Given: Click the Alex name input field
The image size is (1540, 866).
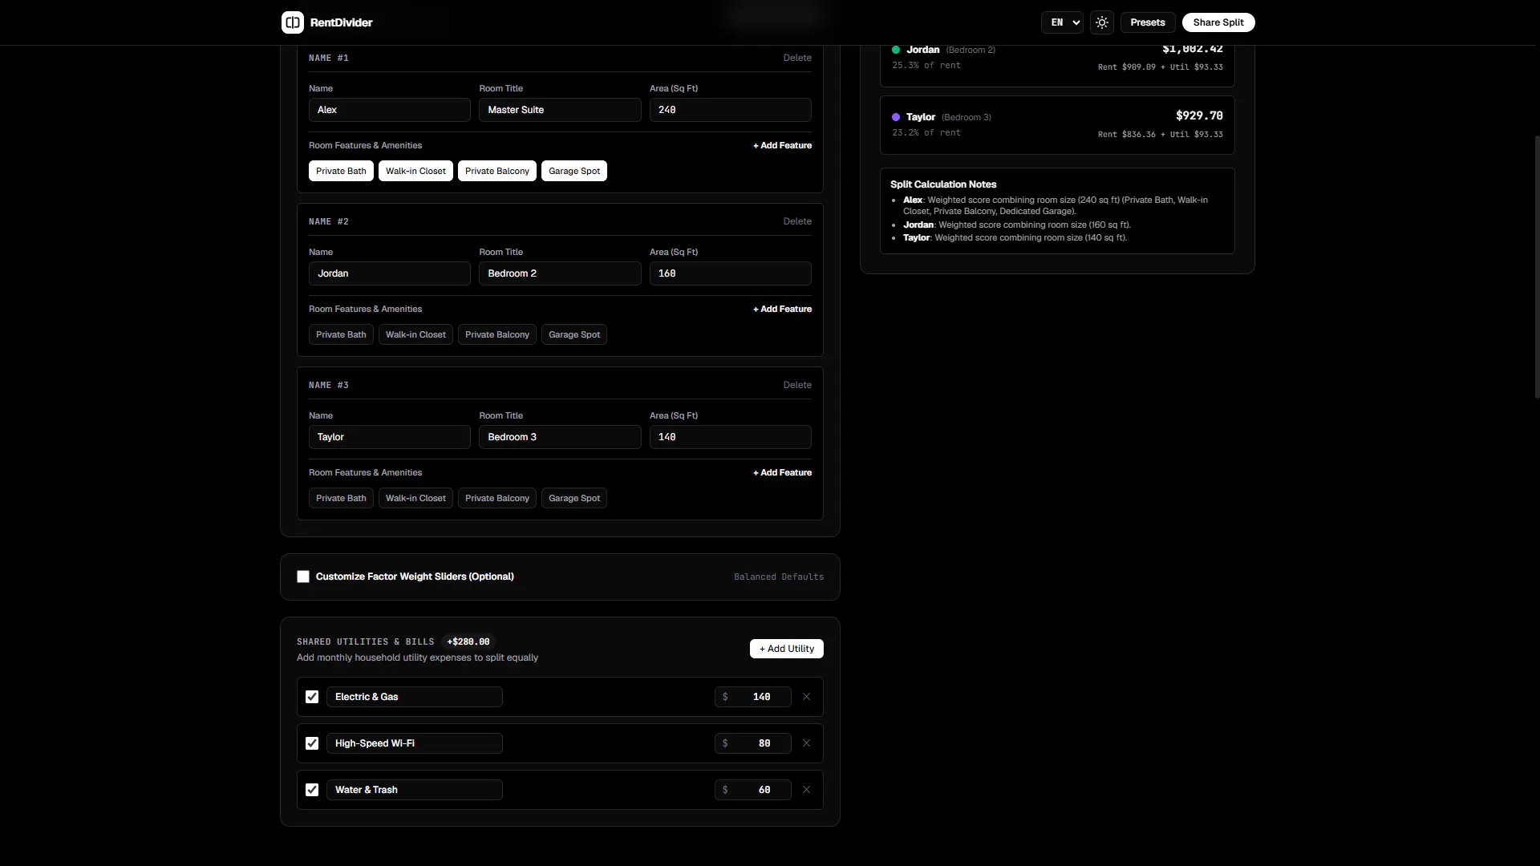Looking at the screenshot, I should pos(390,110).
